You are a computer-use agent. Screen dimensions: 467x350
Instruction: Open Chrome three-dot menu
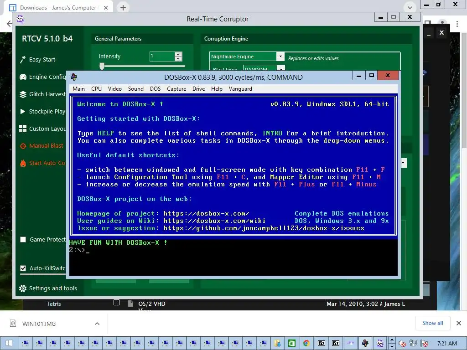[x=457, y=24]
